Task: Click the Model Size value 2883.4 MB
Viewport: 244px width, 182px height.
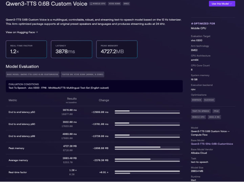Action: tap(197, 171)
